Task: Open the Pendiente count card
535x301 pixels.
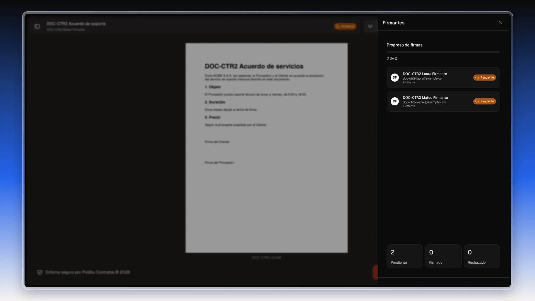Action: [x=405, y=256]
